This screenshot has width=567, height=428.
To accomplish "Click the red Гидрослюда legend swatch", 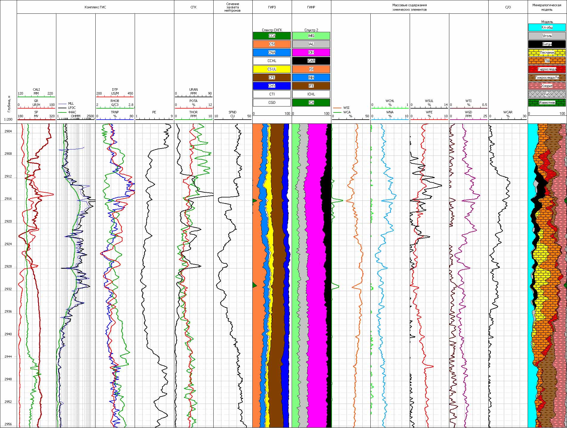I will tap(547, 69).
